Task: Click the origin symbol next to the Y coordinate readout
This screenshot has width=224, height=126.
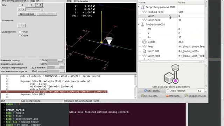Action: [94, 9]
